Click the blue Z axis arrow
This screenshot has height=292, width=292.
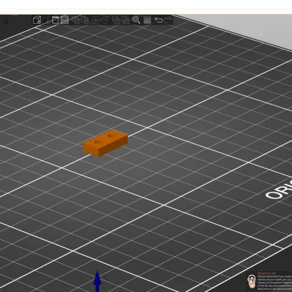coord(97,281)
